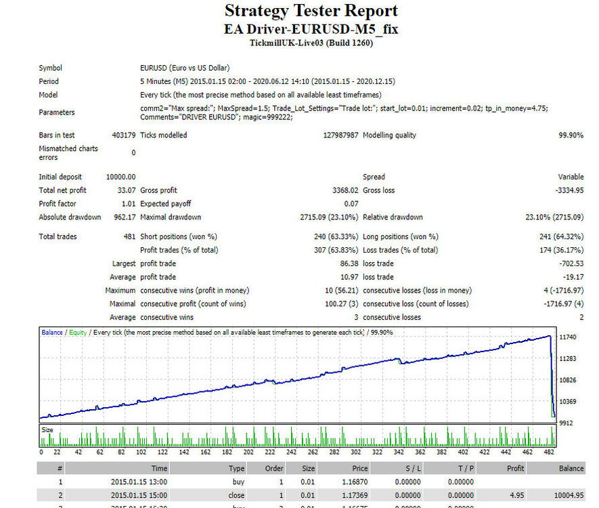Click consecutive profit value 100.27 (3)
599x508 pixels.
342,304
